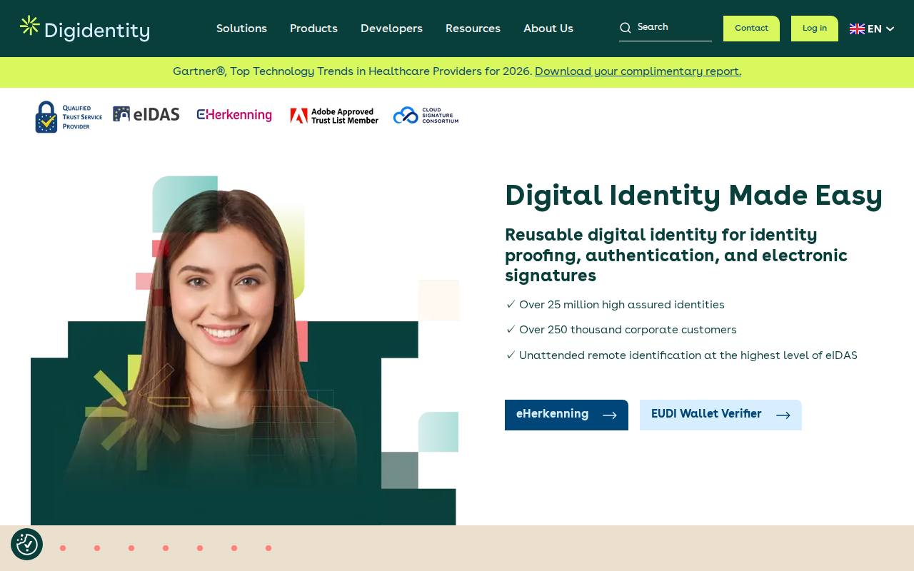This screenshot has width=914, height=571.
Task: Select the fourth carousel dot
Action: pos(166,548)
